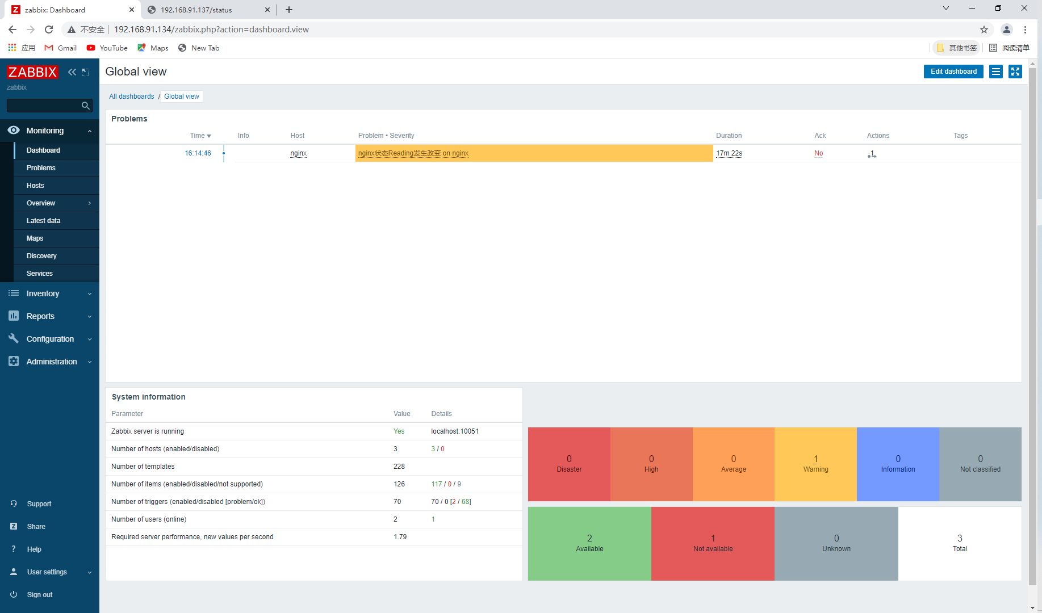Open the Chrome profile icon
The image size is (1042, 613).
[1006, 30]
